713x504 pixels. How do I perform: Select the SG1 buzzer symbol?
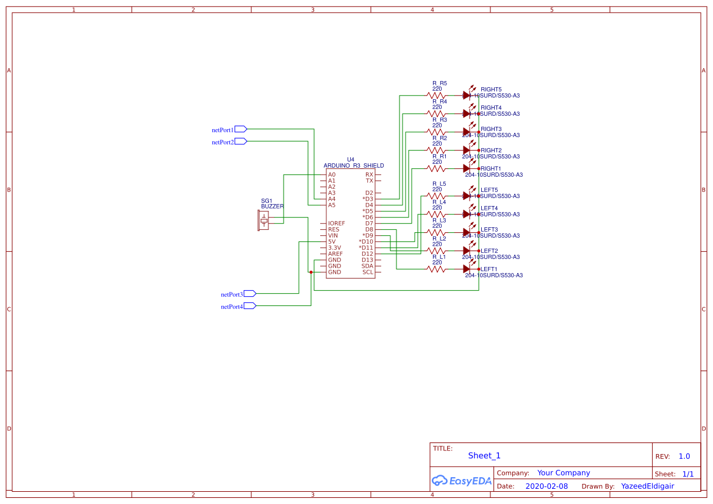coord(263,220)
